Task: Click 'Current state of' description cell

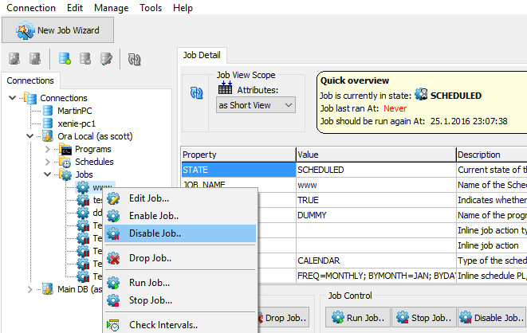Action: pyautogui.click(x=492, y=170)
